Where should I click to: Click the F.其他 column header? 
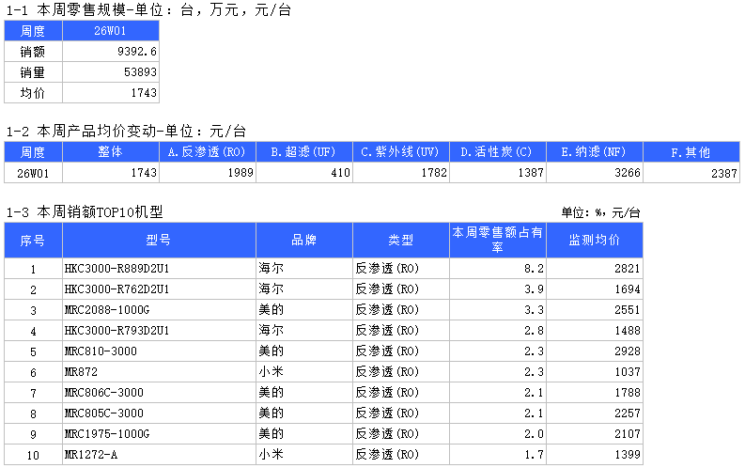(x=691, y=152)
